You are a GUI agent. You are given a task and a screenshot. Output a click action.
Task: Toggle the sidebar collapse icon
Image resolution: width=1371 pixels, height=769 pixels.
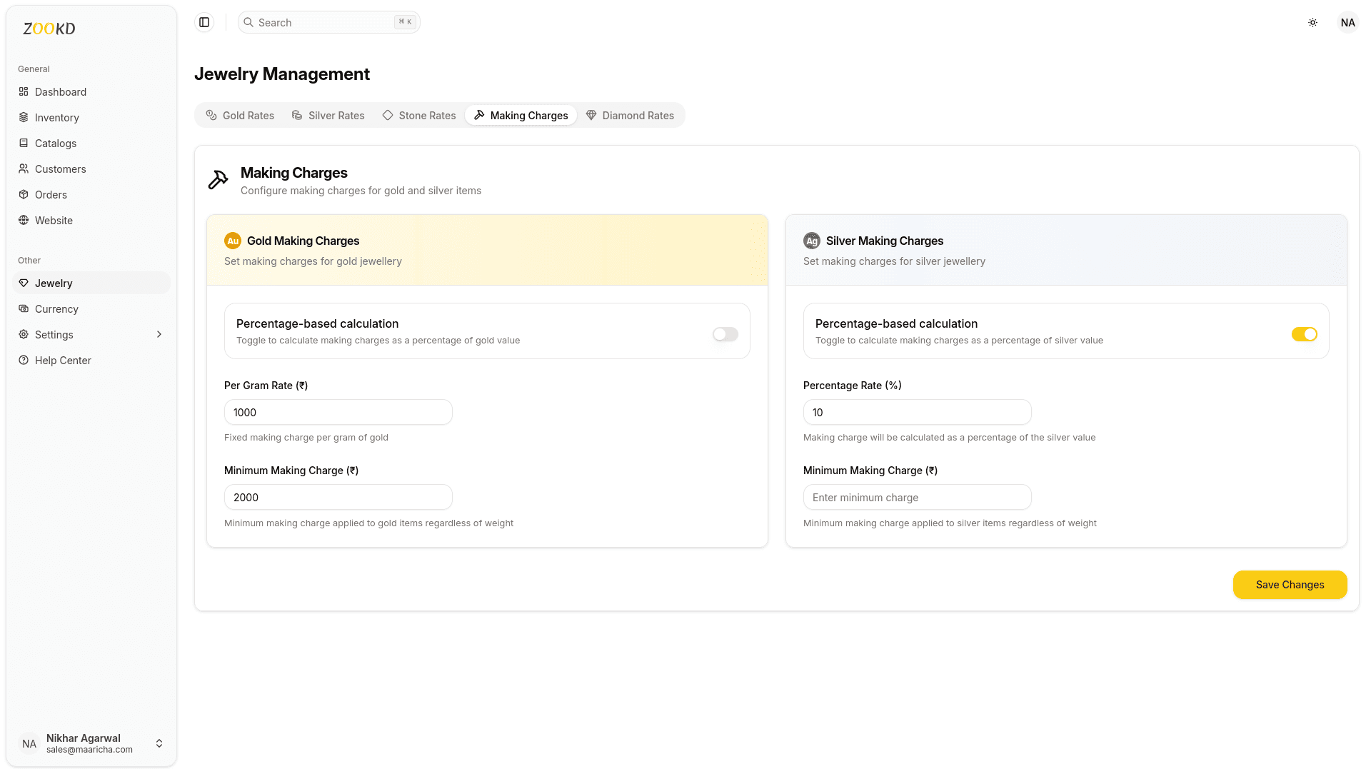pyautogui.click(x=204, y=22)
